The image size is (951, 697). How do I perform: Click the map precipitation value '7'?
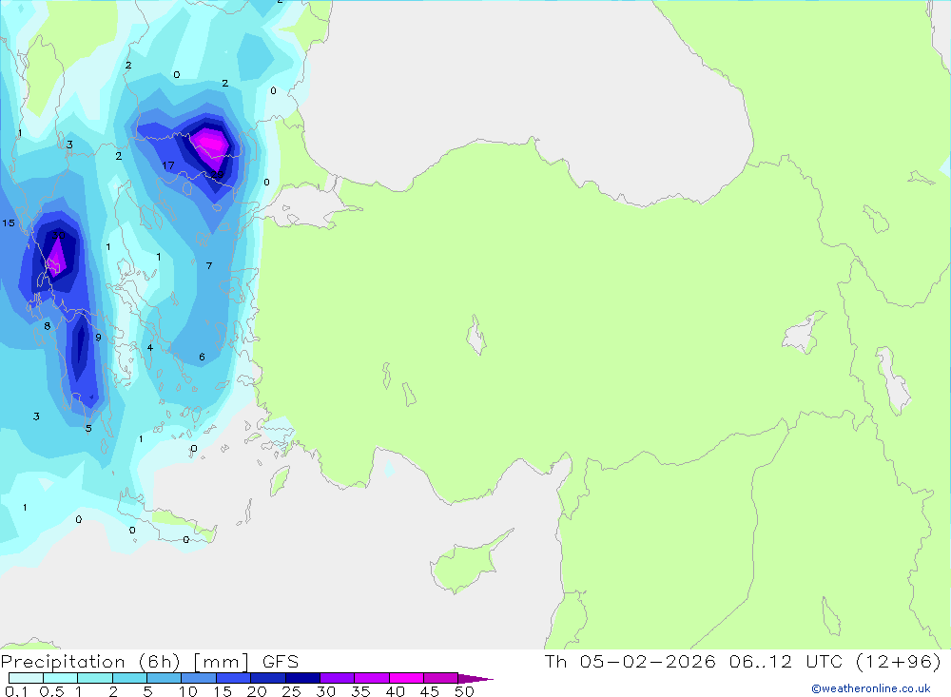click(x=208, y=265)
